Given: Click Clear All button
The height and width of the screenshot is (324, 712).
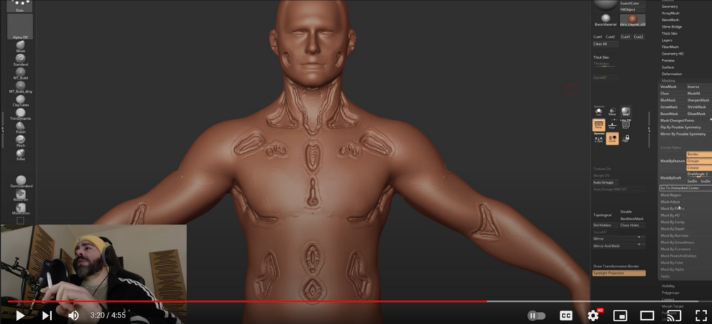Looking at the screenshot, I should pyautogui.click(x=606, y=44).
